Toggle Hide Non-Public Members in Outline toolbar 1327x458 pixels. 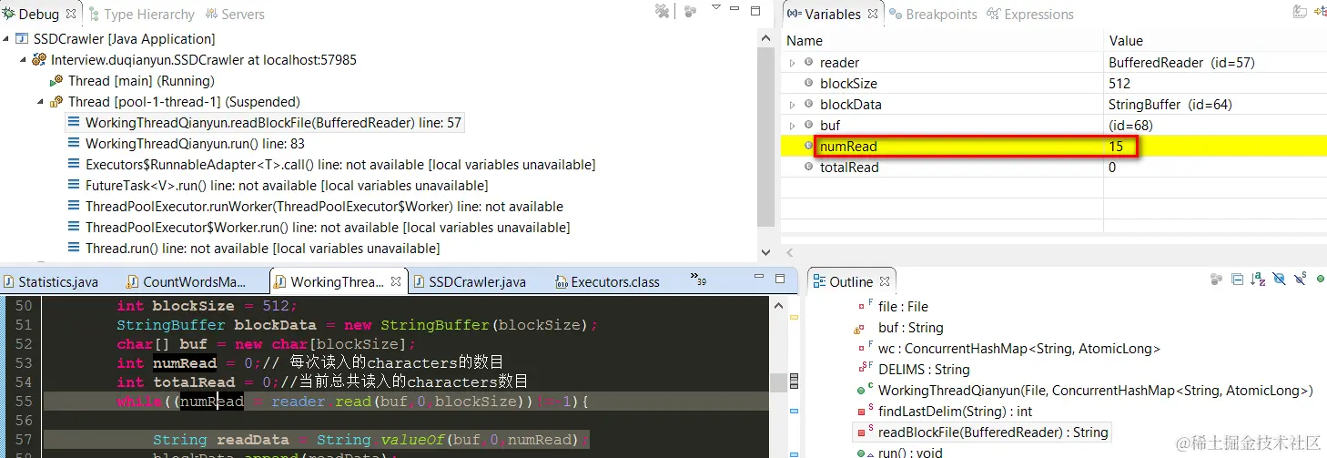pyautogui.click(x=1320, y=278)
